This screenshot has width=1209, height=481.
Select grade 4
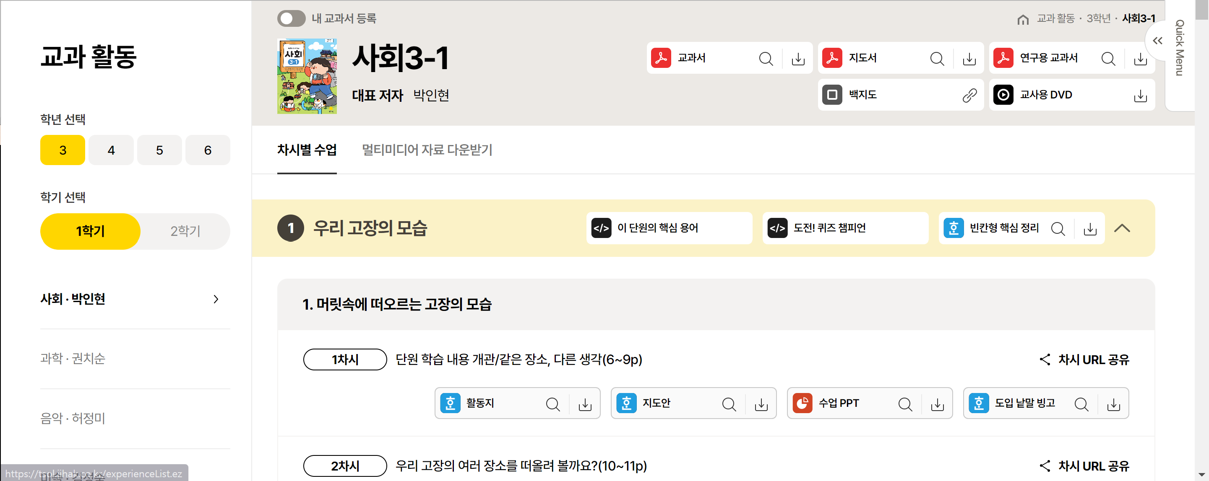coord(111,150)
